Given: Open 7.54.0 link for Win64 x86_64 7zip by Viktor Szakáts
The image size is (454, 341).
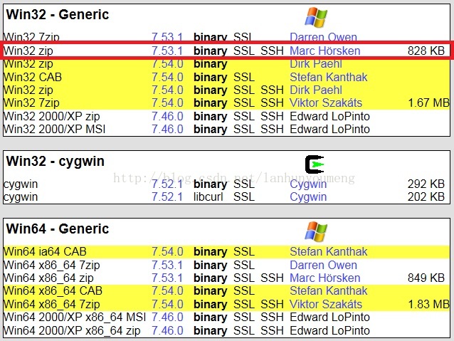Looking at the screenshot, I should pyautogui.click(x=167, y=304).
